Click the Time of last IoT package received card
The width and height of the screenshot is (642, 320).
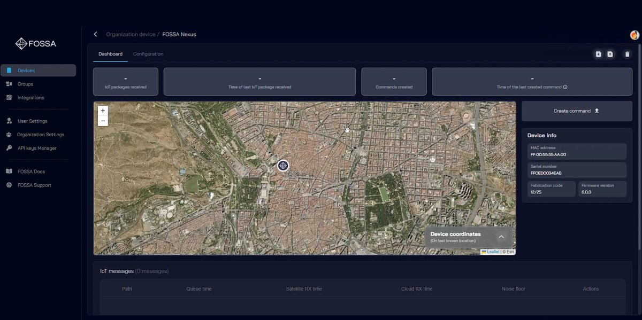click(x=259, y=82)
